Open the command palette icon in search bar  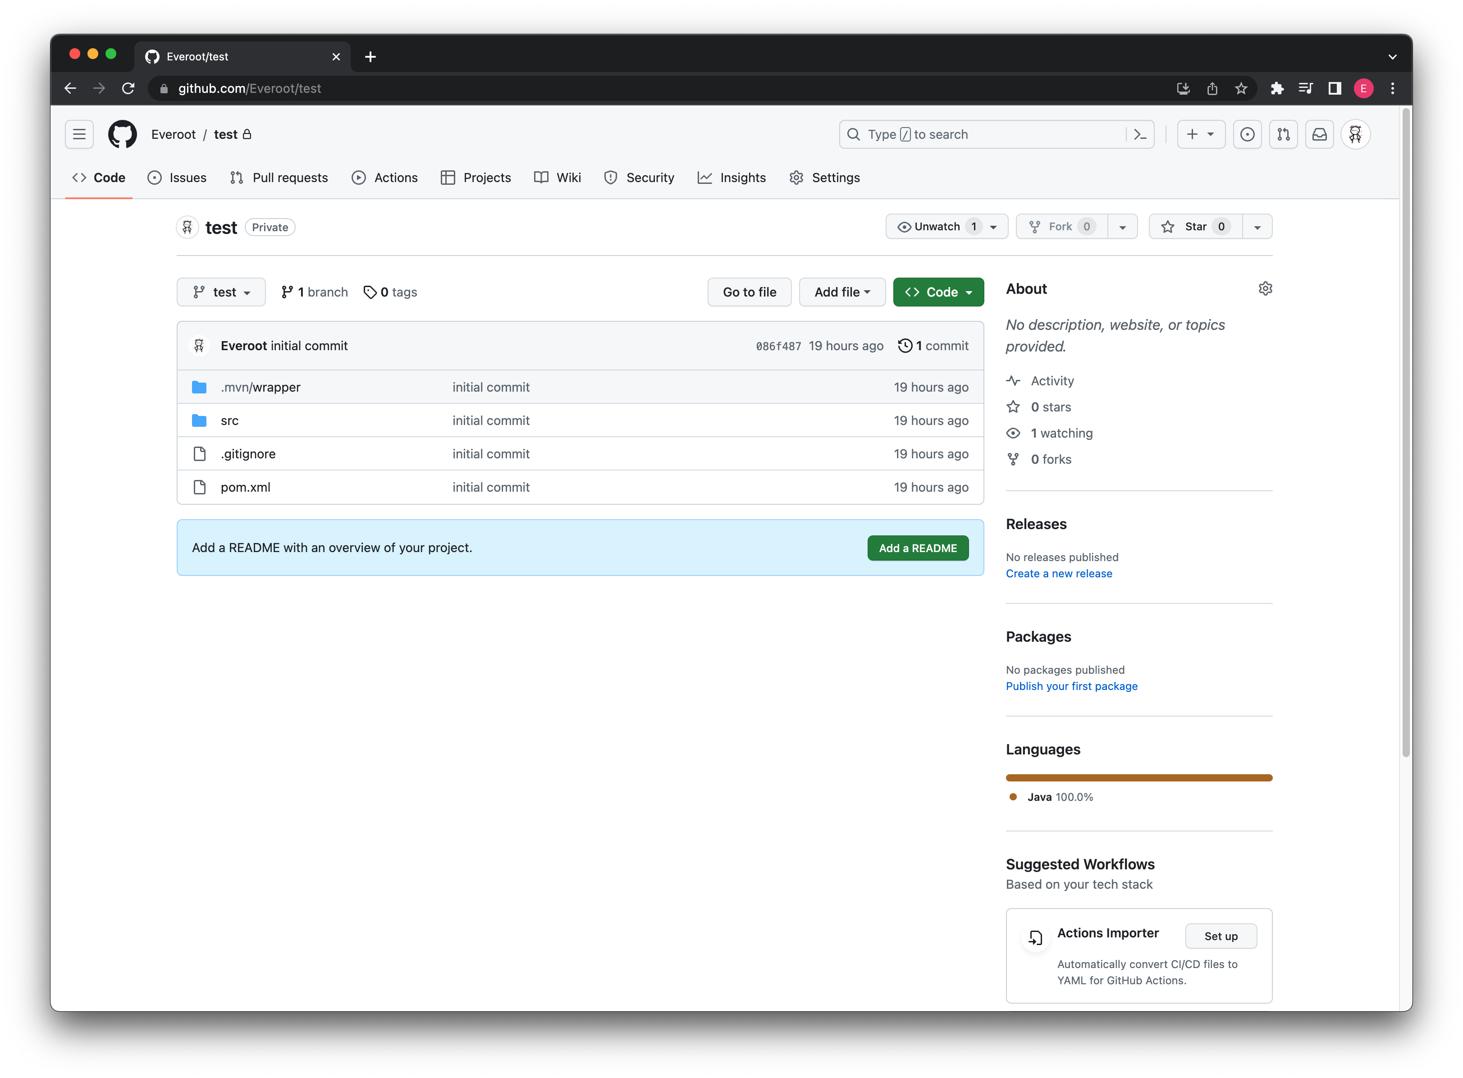(x=1139, y=134)
